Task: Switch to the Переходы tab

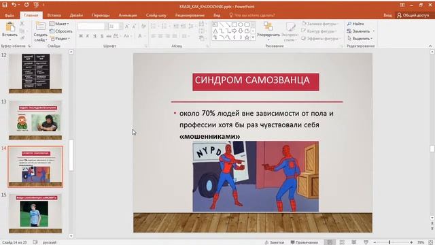Action: coord(101,15)
